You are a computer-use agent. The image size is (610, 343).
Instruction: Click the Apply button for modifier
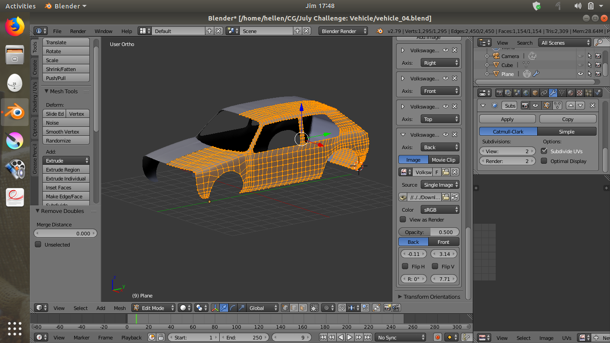(x=507, y=119)
